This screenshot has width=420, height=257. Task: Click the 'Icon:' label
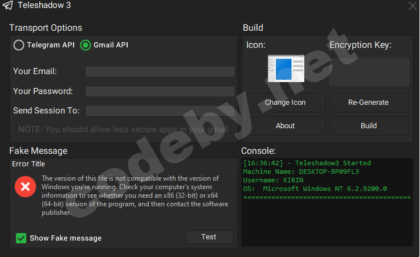(256, 45)
